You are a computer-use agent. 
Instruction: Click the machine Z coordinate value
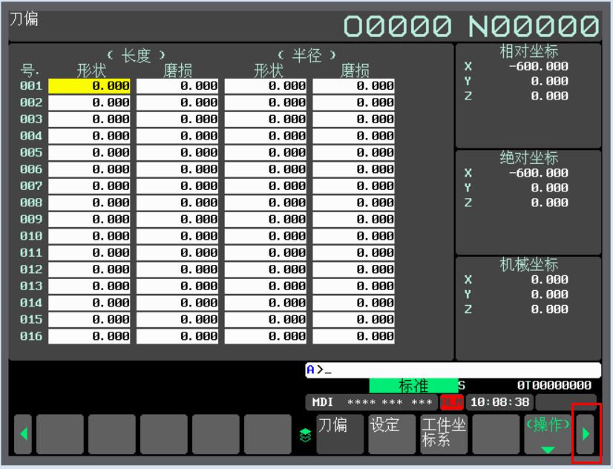(x=549, y=309)
